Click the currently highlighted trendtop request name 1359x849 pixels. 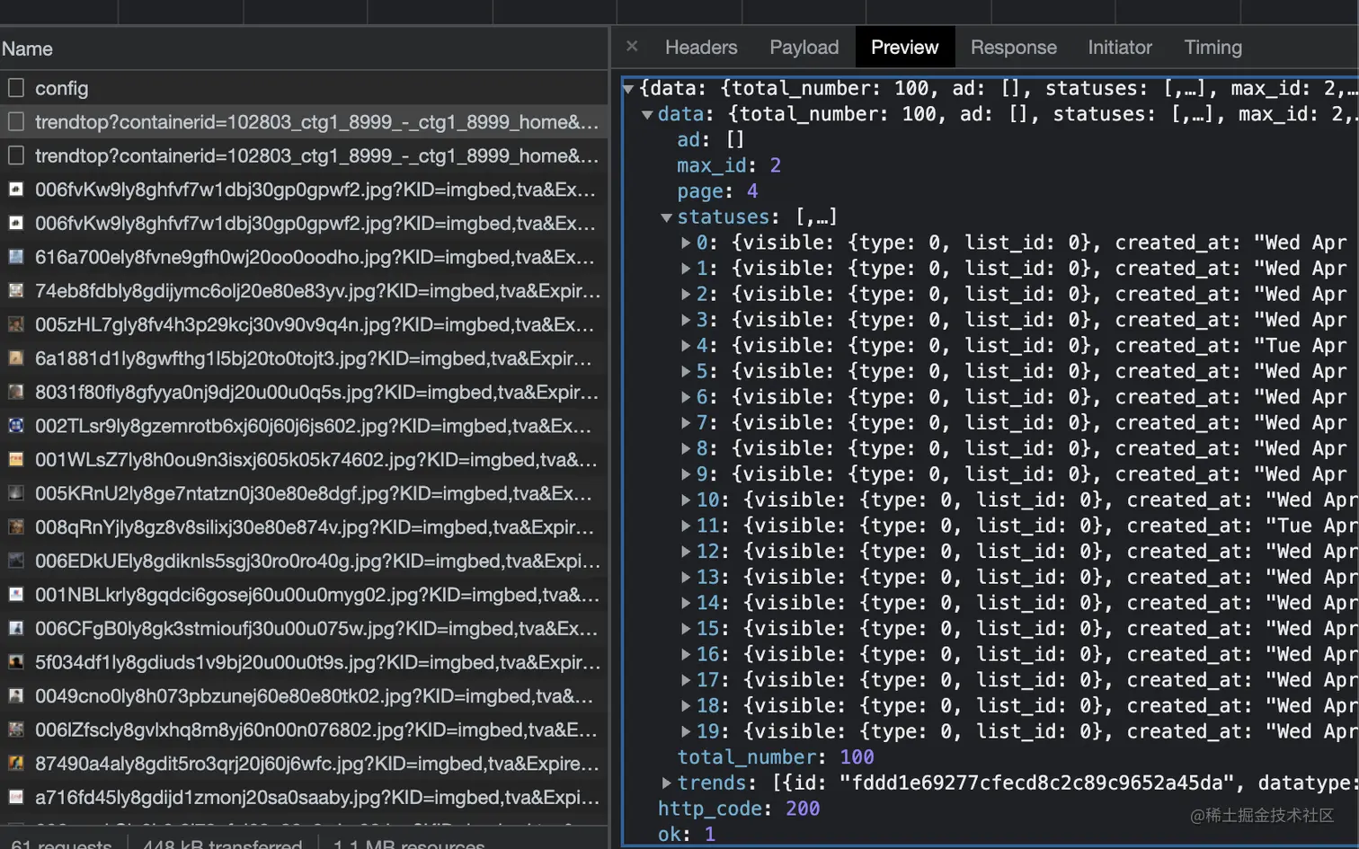point(316,122)
